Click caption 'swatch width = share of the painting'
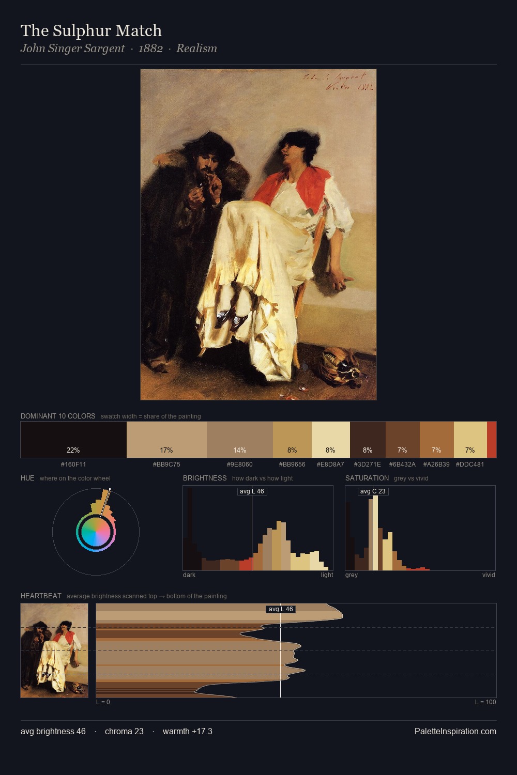This screenshot has width=517, height=775. pyautogui.click(x=151, y=416)
